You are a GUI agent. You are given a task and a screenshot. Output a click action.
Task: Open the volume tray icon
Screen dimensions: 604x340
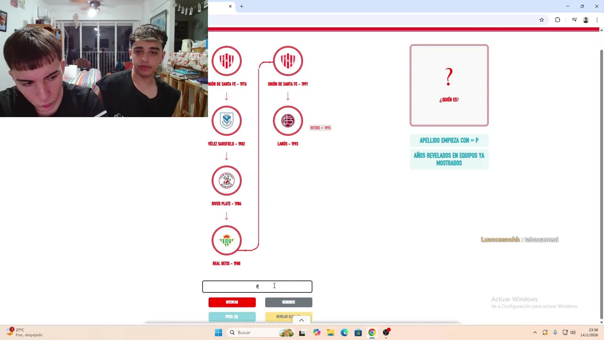(x=573, y=332)
